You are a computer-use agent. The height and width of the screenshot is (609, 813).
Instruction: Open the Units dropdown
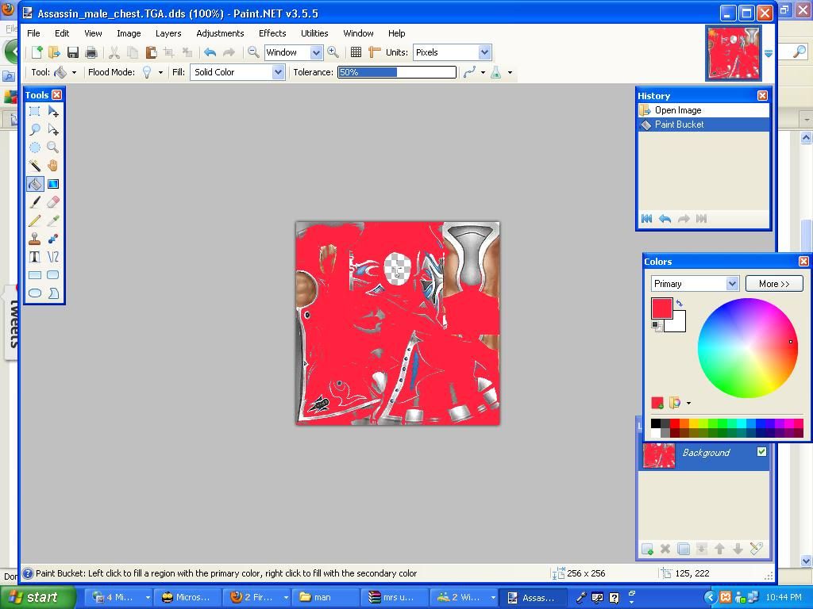pos(452,52)
